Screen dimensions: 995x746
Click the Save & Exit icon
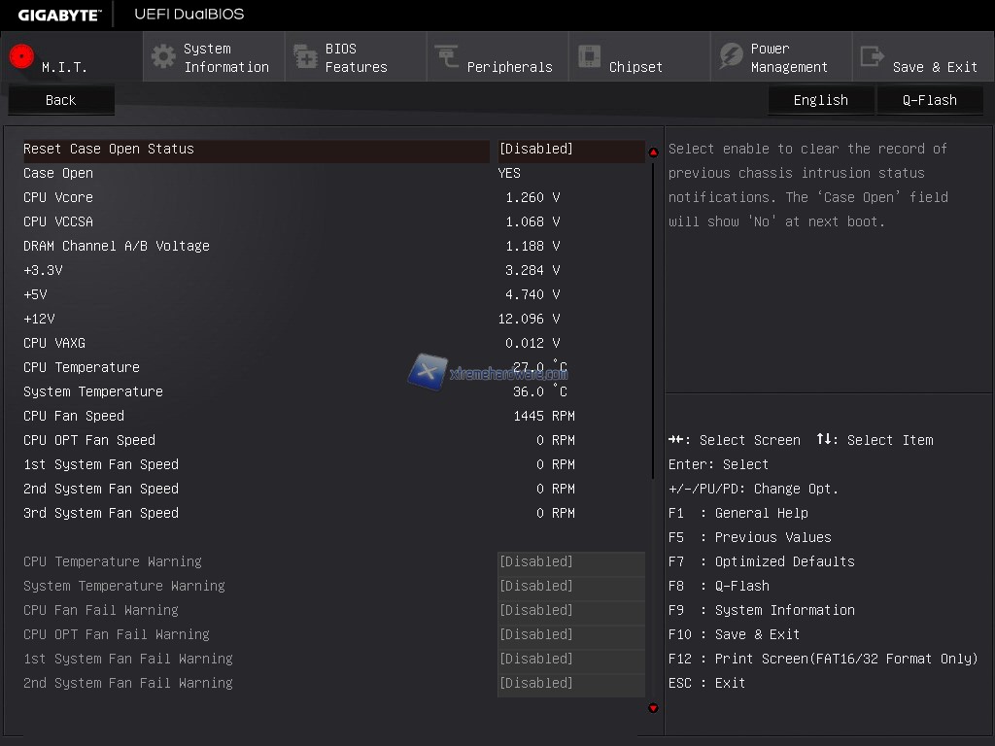pyautogui.click(x=873, y=57)
